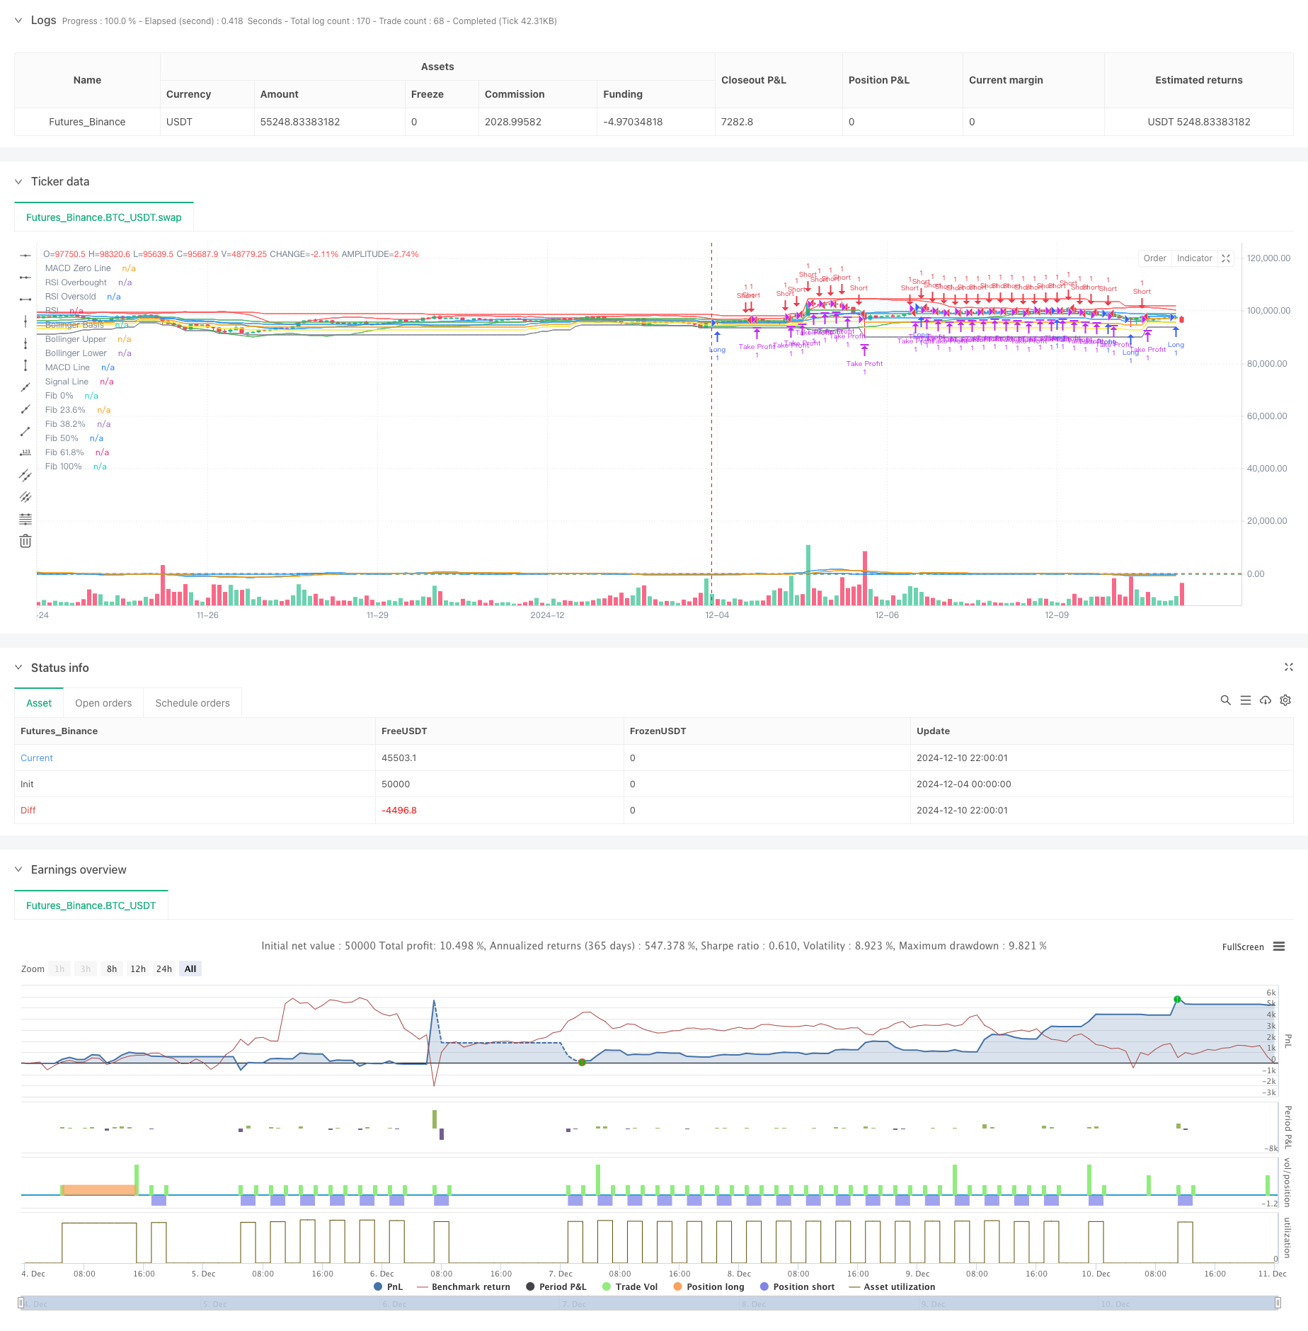Image resolution: width=1308 pixels, height=1331 pixels.
Task: Click the FrozenUSDT column header
Action: [x=658, y=731]
